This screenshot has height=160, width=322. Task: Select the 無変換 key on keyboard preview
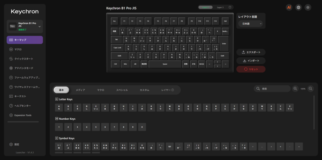point(144,64)
